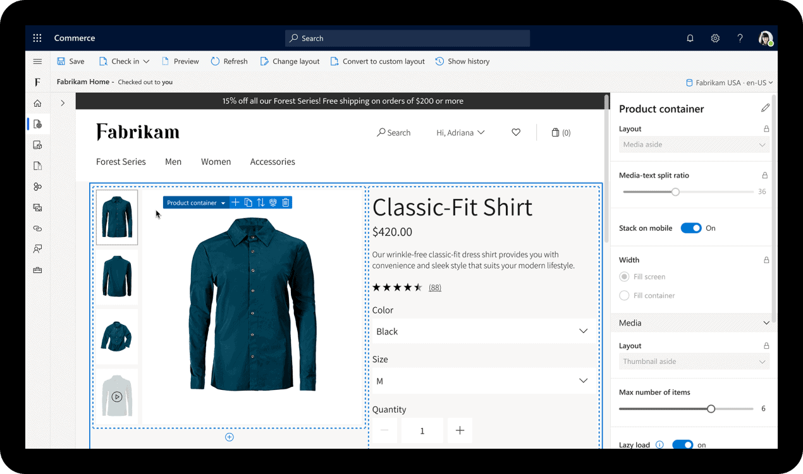Open the user profile avatar
This screenshot has width=803, height=474.
click(x=766, y=39)
